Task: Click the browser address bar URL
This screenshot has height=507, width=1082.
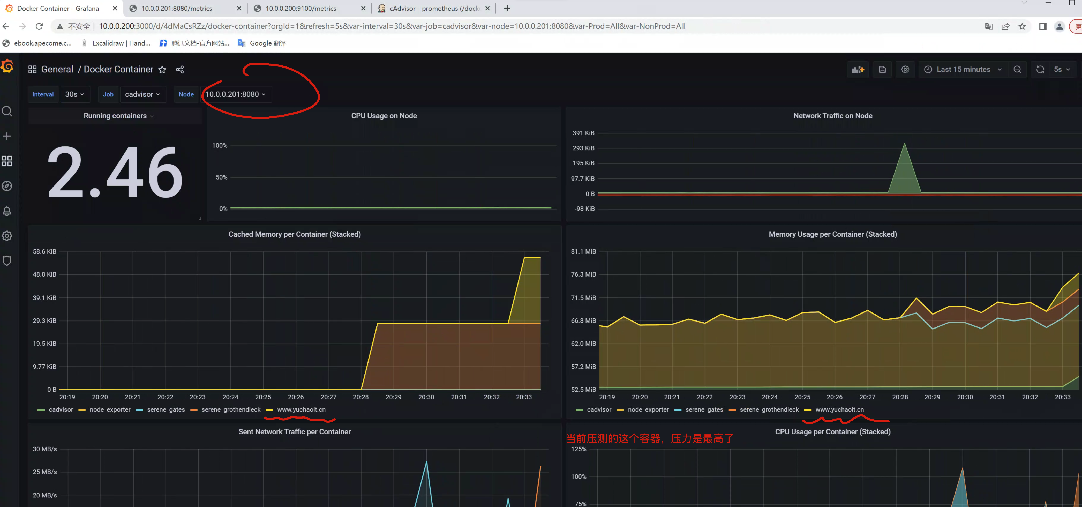Action: click(x=392, y=26)
